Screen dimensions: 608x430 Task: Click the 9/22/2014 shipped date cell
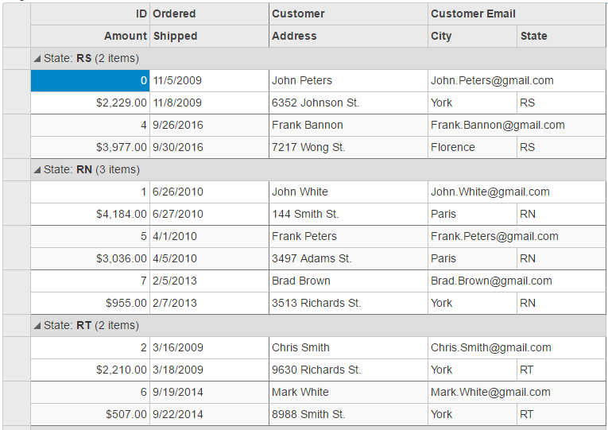click(178, 414)
